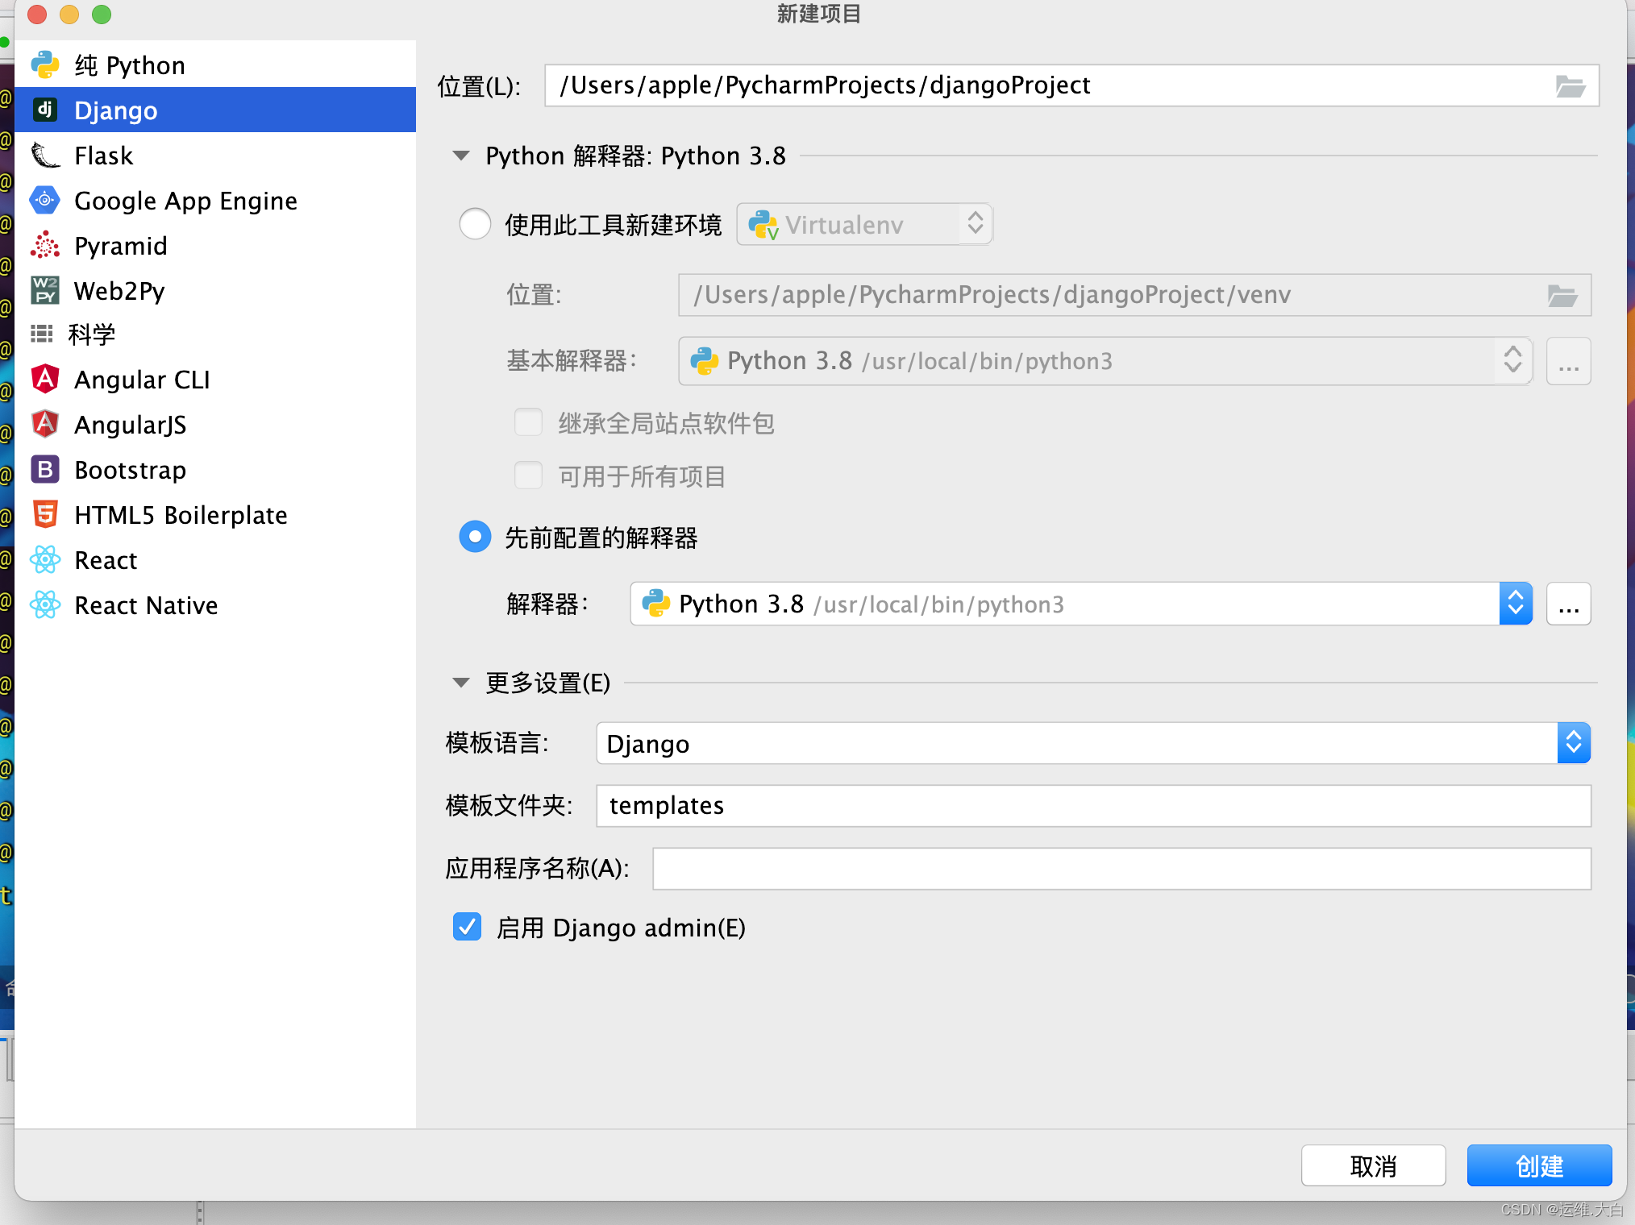Image resolution: width=1635 pixels, height=1225 pixels.
Task: Open the Virtualenv environment type dropdown
Action: tap(975, 224)
